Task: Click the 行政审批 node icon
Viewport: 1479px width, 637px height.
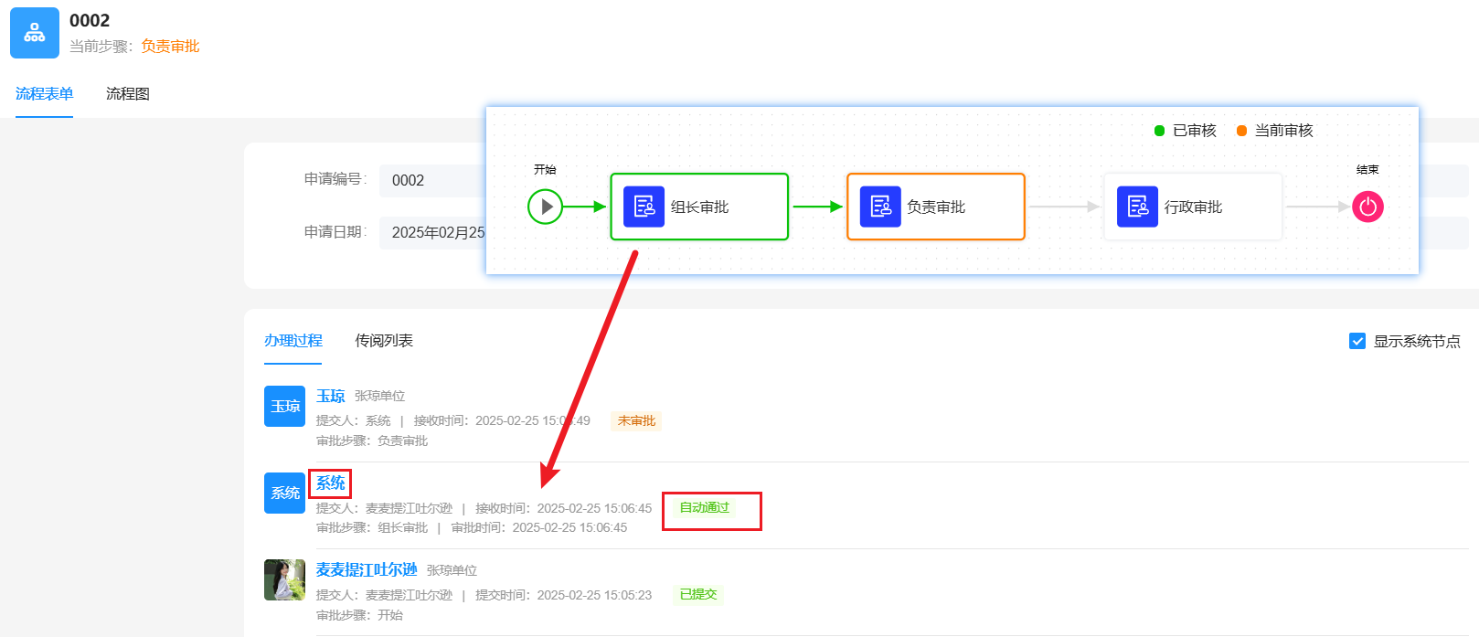Action: point(1137,207)
